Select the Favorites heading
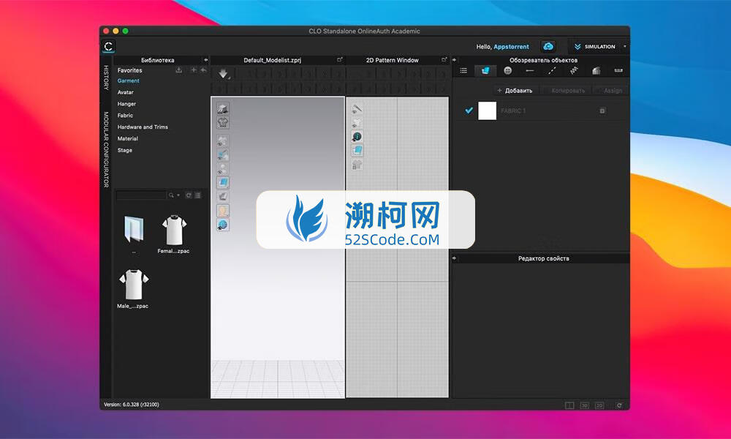 [129, 70]
